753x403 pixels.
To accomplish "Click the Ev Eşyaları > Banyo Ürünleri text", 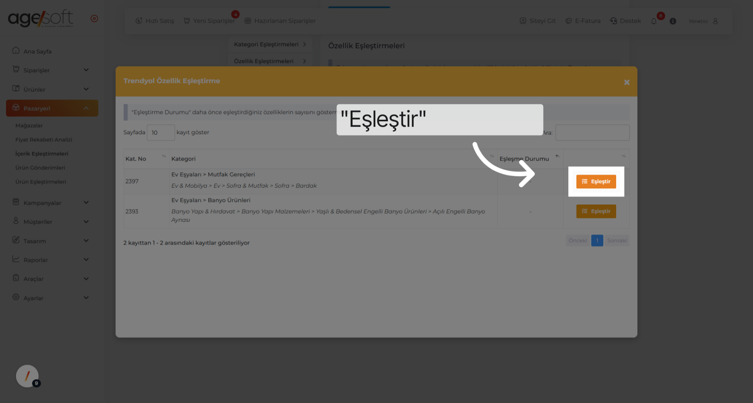I will tap(211, 200).
